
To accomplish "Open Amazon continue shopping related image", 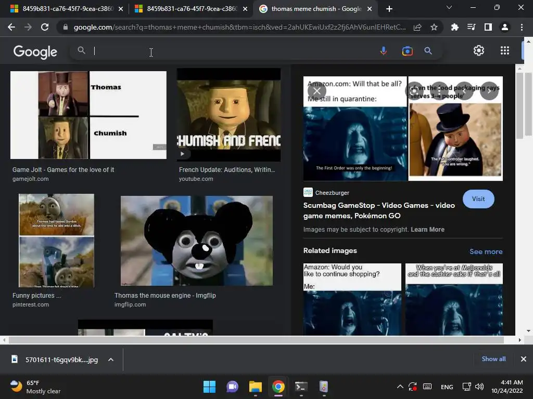I will click(x=352, y=299).
